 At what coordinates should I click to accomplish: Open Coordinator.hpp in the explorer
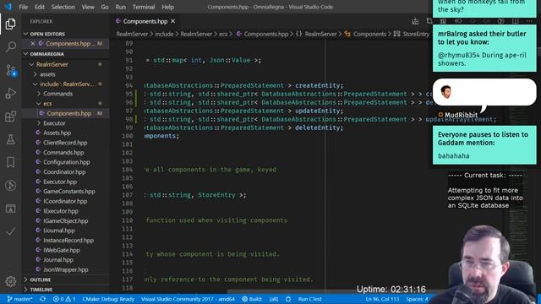64,172
